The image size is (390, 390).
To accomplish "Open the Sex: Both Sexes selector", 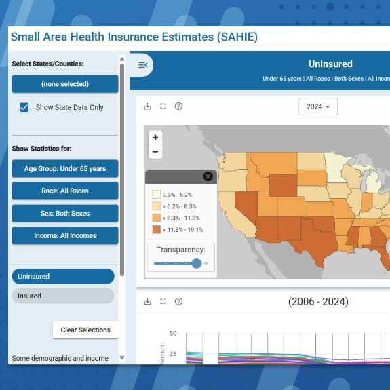I will tap(65, 214).
